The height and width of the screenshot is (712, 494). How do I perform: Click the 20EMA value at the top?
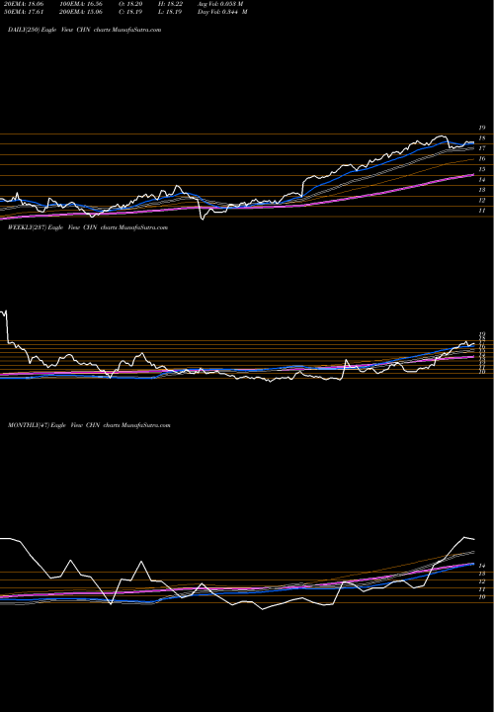tap(22, 4)
